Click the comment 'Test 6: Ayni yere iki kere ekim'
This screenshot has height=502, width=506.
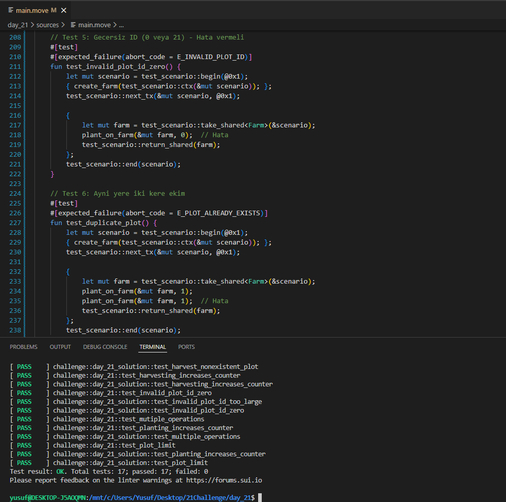pyautogui.click(x=118, y=193)
